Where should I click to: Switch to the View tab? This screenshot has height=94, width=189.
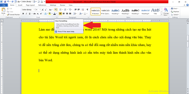(71, 5)
